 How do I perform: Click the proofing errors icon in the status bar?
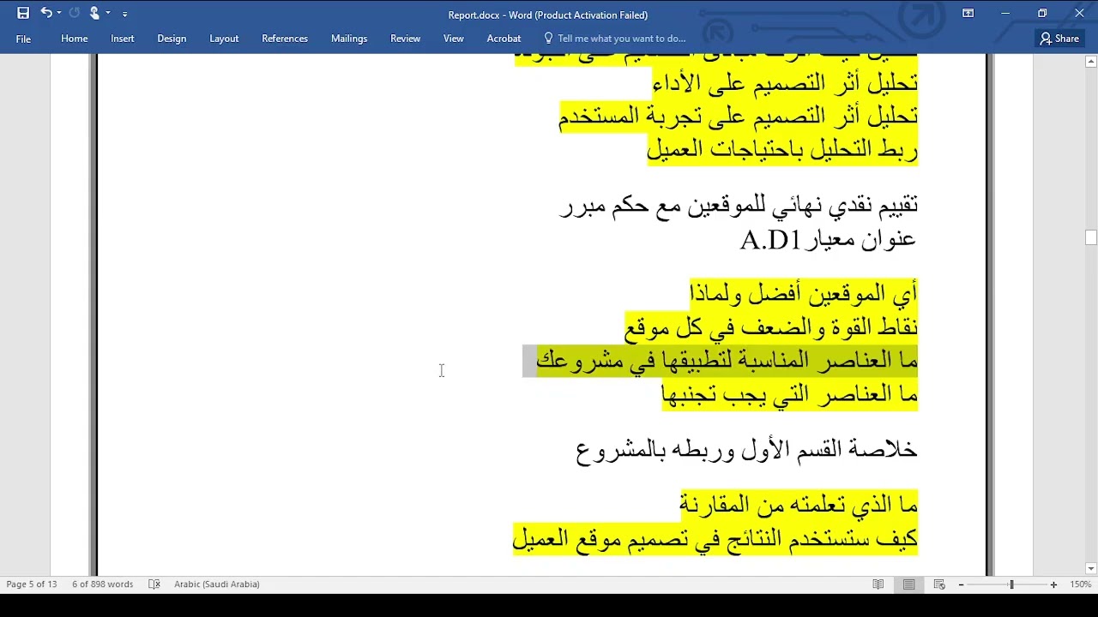tap(154, 584)
